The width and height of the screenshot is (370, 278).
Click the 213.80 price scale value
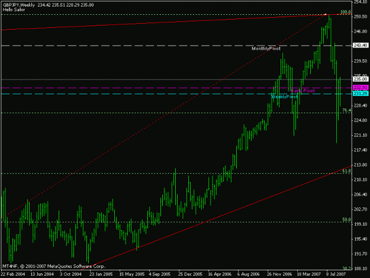[361, 165]
